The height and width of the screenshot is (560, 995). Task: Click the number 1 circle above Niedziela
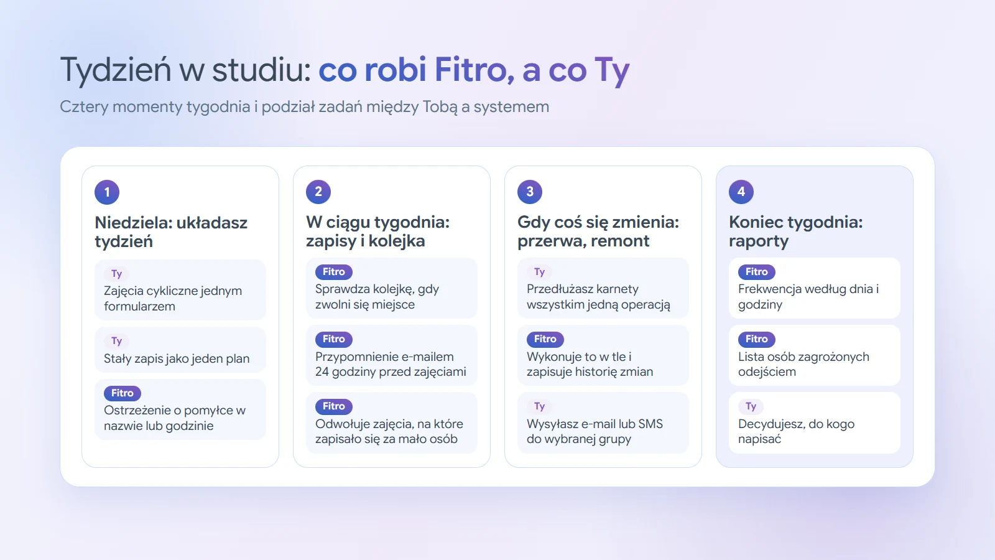tap(107, 192)
